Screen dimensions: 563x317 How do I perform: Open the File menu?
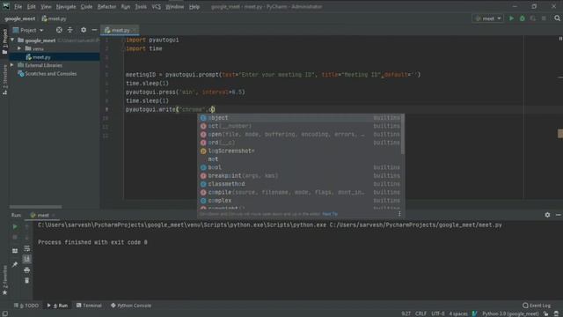[18, 6]
